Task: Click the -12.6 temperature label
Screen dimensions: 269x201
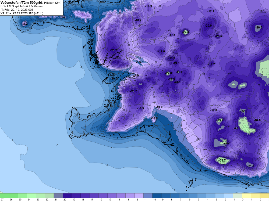Action: 154,118
